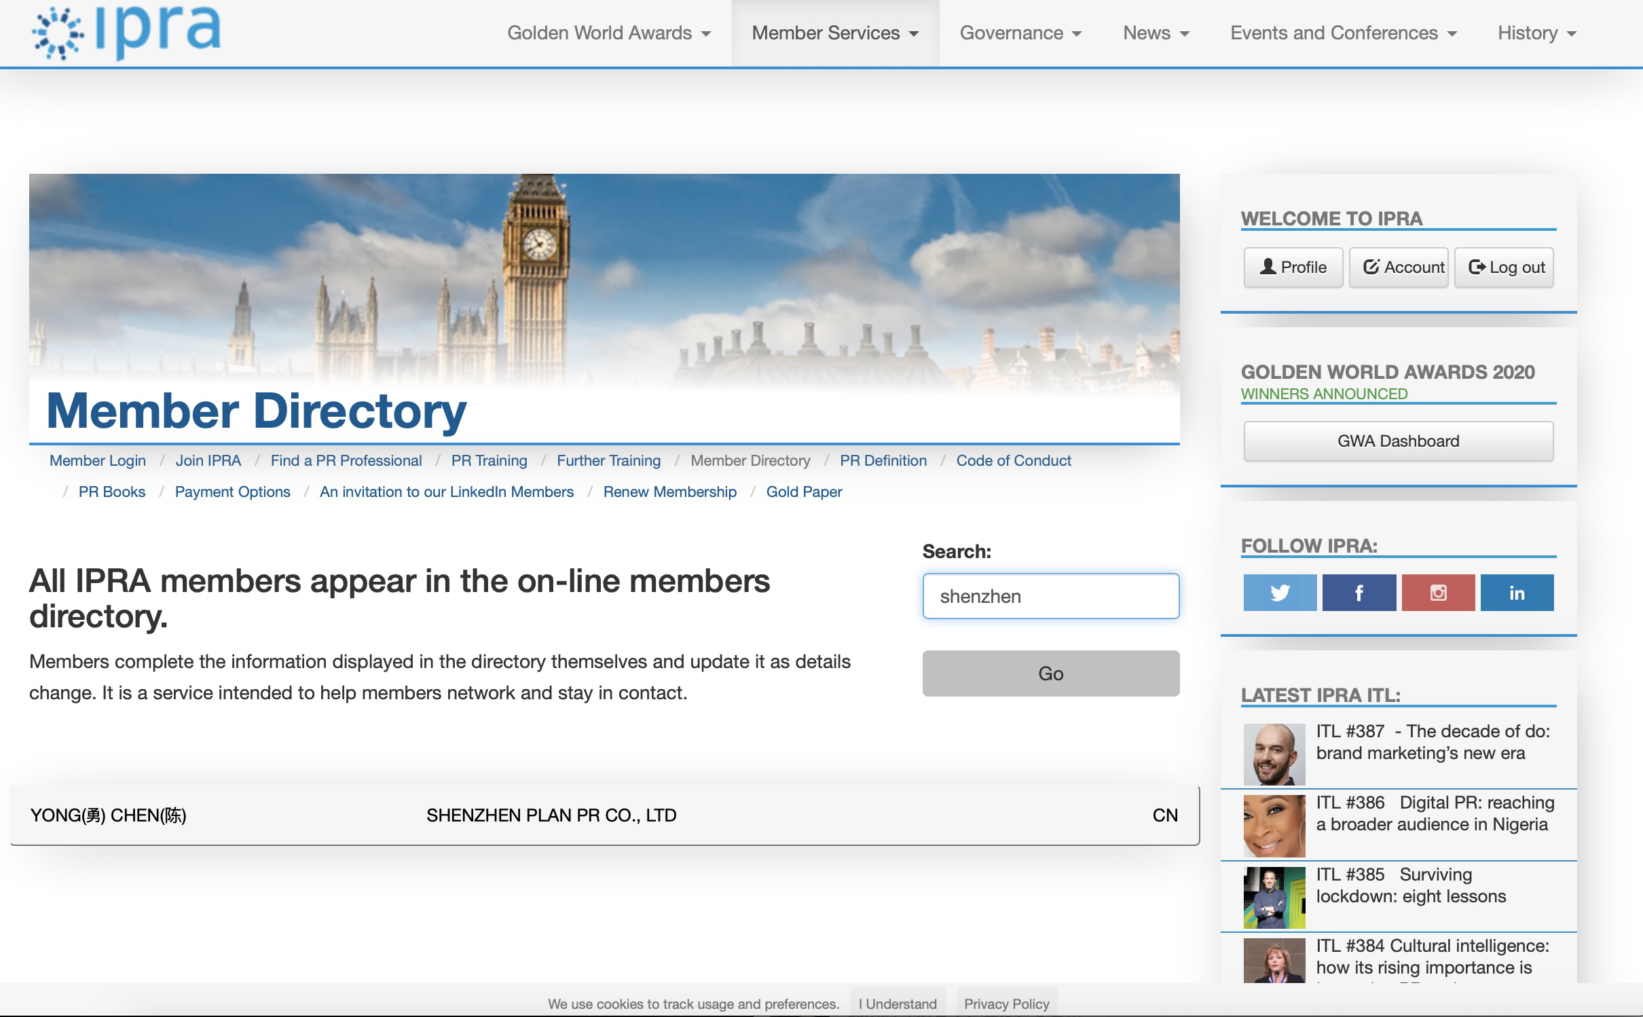Open IPRA Instagram page
This screenshot has height=1017, width=1643.
click(x=1438, y=593)
